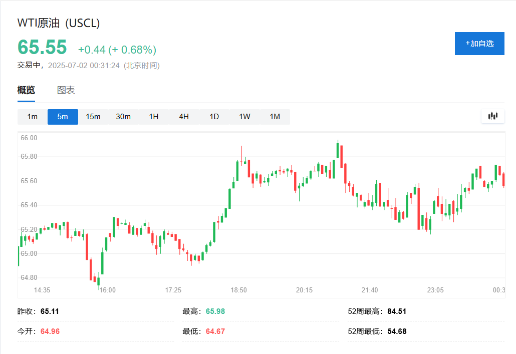This screenshot has width=516, height=354.
Task: Click the current price 65.55
Action: tap(42, 47)
